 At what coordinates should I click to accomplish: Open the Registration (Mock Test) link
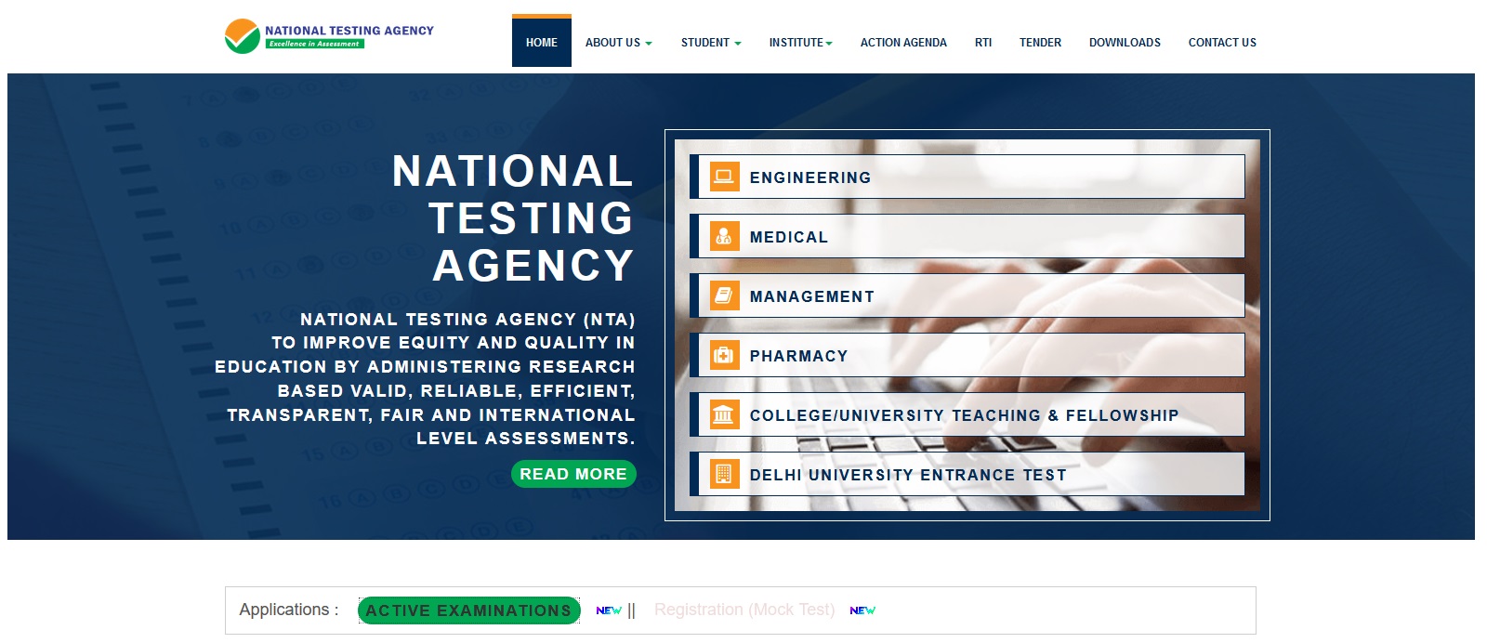744,610
